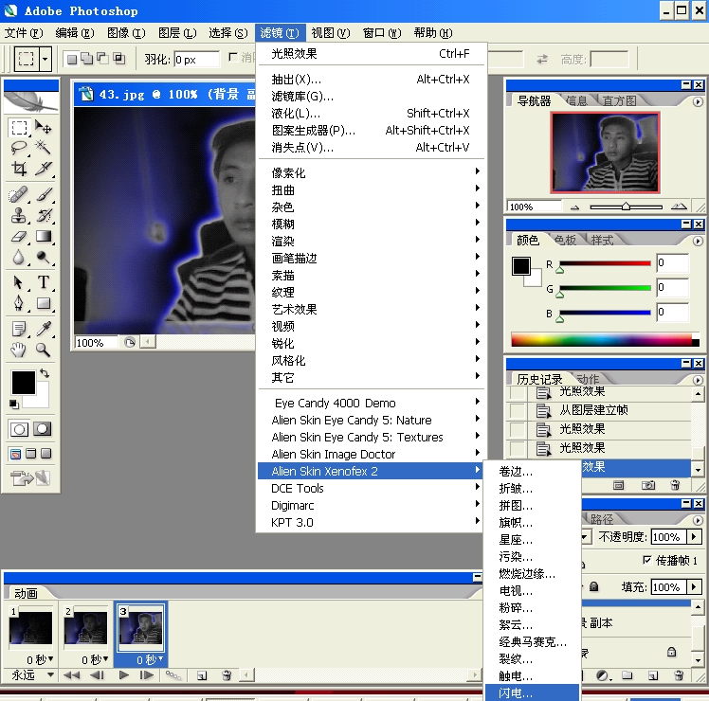The image size is (709, 701).
Task: Select the Hand tool
Action: point(19,350)
